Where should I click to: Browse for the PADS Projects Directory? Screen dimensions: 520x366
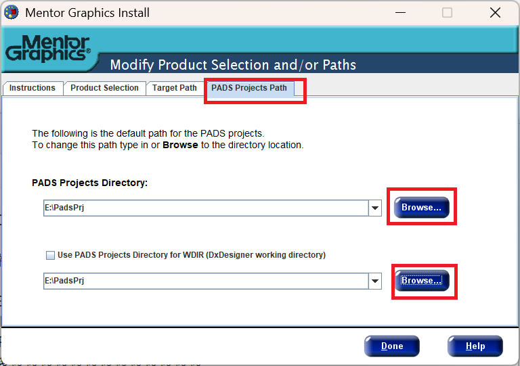422,207
